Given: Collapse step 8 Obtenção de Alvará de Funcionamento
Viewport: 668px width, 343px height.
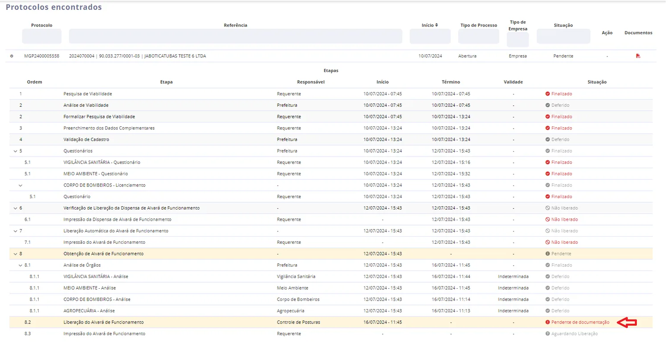Looking at the screenshot, I should [15, 254].
